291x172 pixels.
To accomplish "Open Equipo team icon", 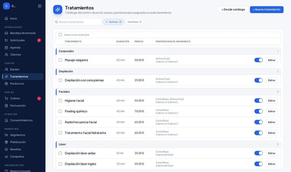I will pos(6,69).
